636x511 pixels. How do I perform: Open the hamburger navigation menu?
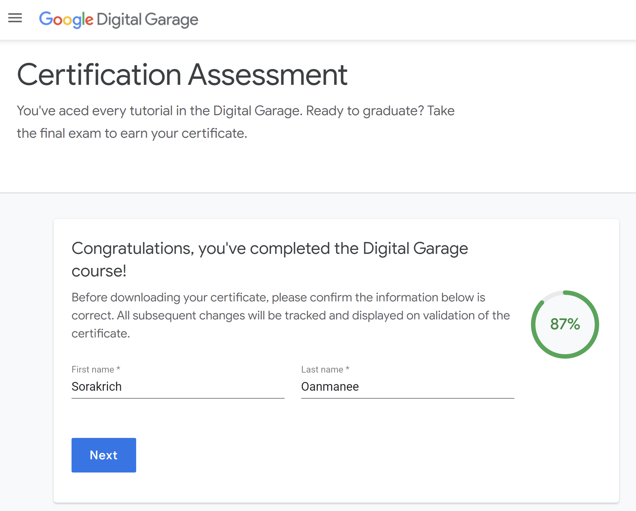pyautogui.click(x=15, y=18)
